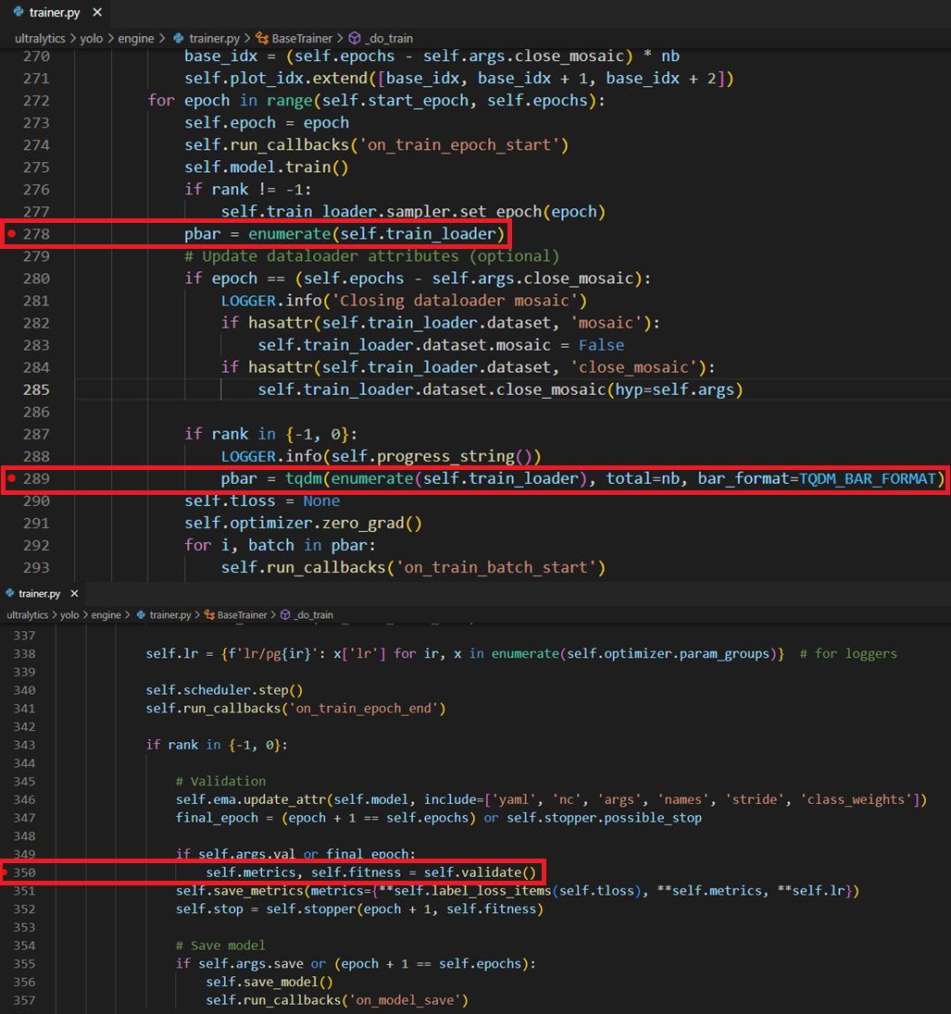Viewport: 951px width, 1014px height.
Task: Click the class symbol icon beside lower BaseTrainer breadcrumb
Action: (210, 615)
